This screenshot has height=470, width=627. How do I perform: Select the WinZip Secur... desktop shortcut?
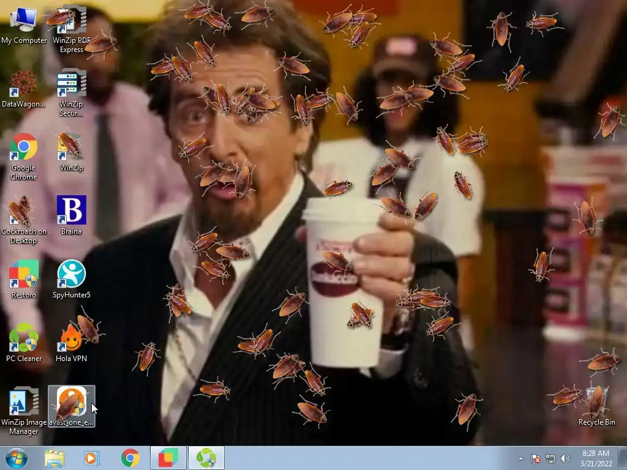point(71,93)
